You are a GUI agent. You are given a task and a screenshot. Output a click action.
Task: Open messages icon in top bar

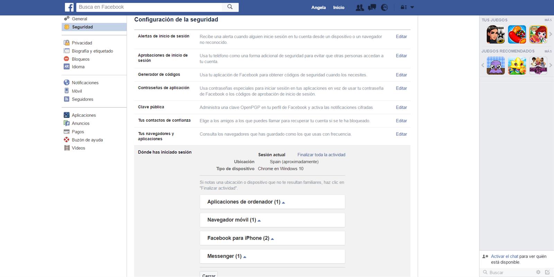(372, 7)
